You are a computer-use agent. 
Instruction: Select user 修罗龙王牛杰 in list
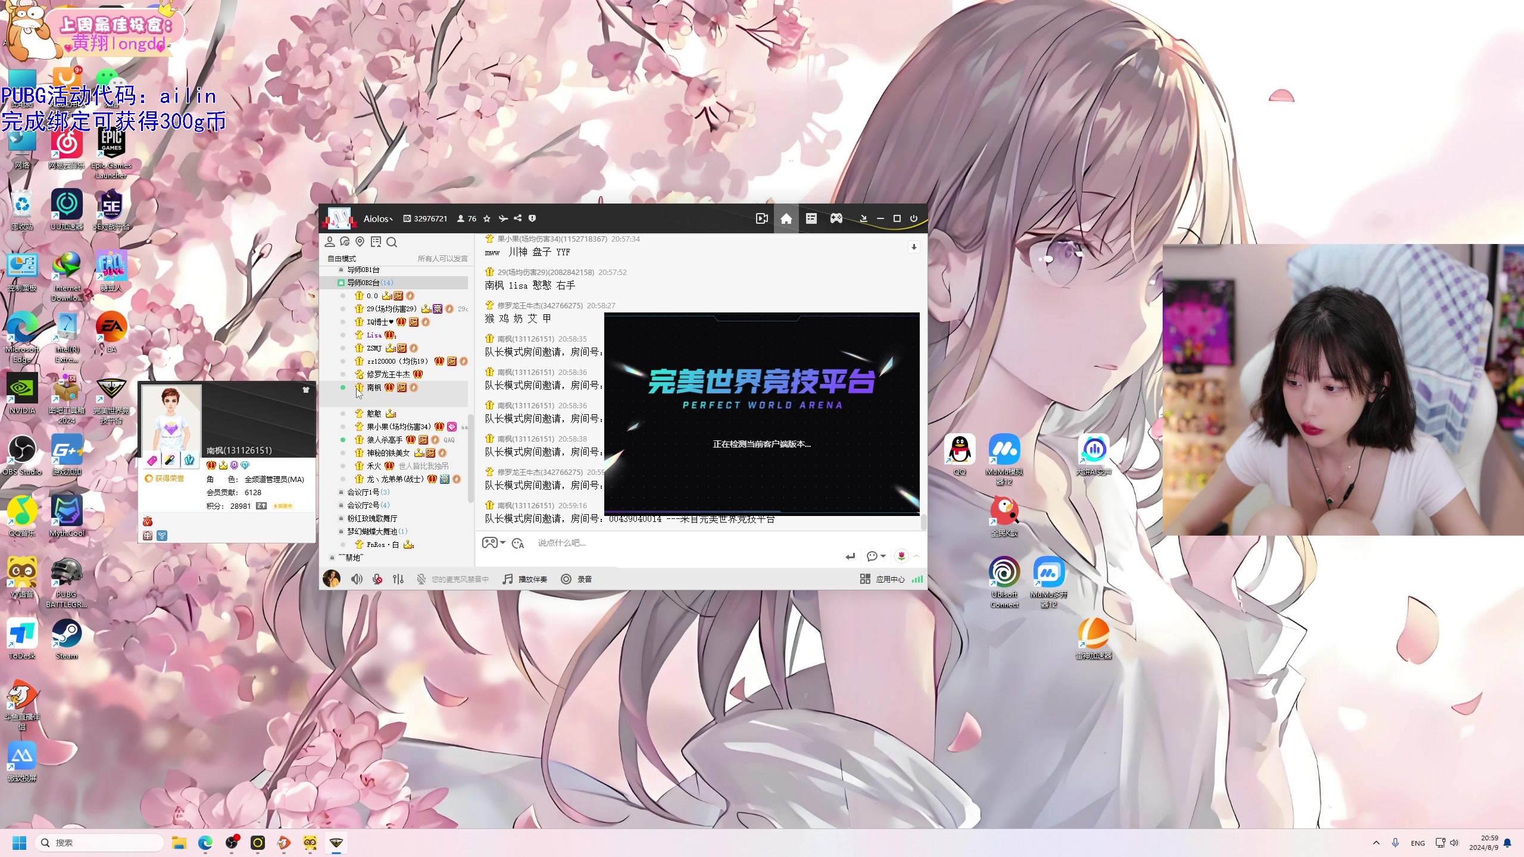(x=388, y=374)
